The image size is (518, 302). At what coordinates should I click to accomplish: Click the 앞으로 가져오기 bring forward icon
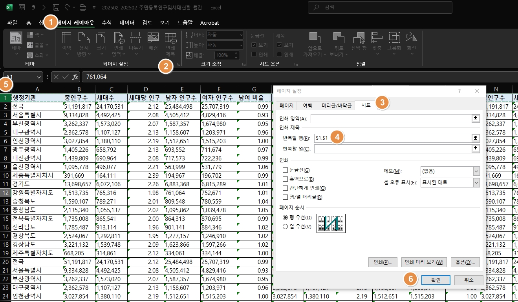[x=314, y=37]
